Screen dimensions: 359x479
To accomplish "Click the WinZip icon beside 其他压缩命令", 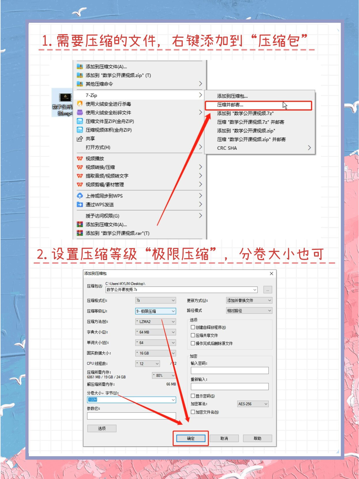I will click(x=80, y=84).
